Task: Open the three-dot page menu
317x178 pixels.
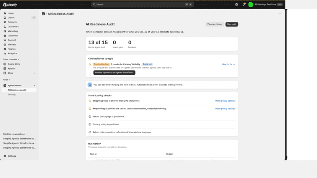Action: point(279,14)
